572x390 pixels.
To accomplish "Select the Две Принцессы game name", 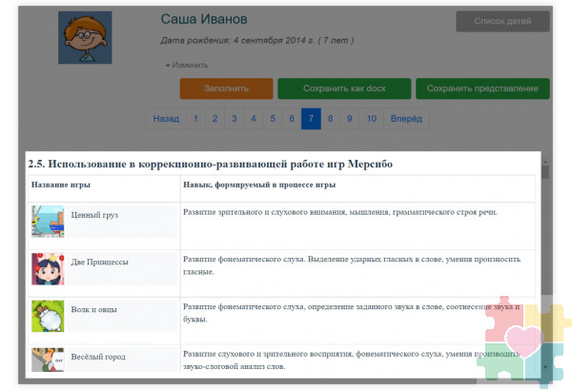I will point(99,262).
